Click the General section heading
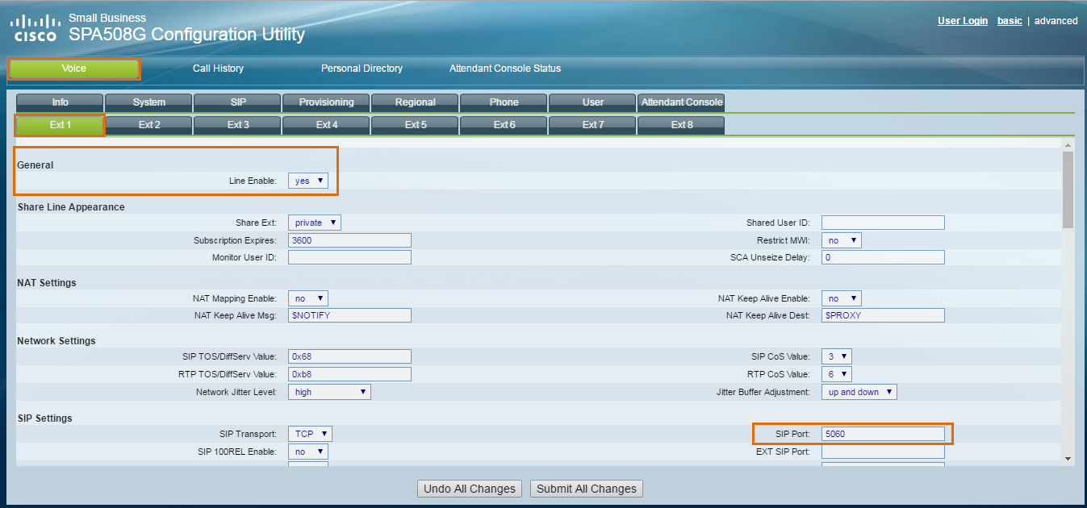Screen dimensions: 1087x508 point(36,165)
